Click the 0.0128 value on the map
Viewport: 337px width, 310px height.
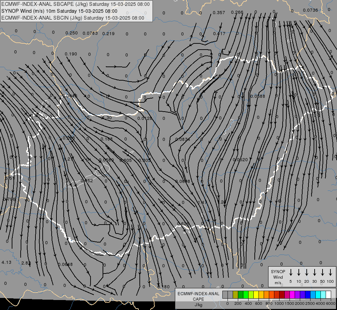pyautogui.click(x=145, y=118)
